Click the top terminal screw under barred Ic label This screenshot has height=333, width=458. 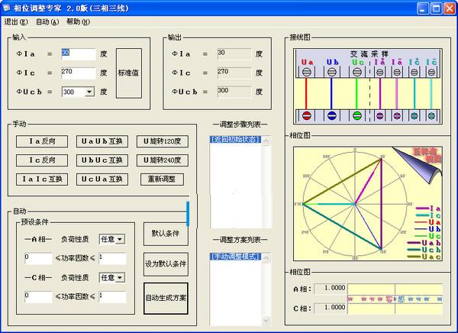(431, 73)
